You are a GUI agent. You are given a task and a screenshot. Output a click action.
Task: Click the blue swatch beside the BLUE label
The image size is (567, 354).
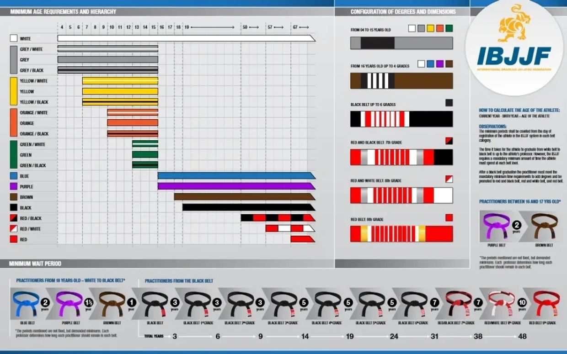[x=14, y=176]
